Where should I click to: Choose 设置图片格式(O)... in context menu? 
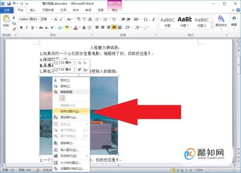click(x=71, y=169)
